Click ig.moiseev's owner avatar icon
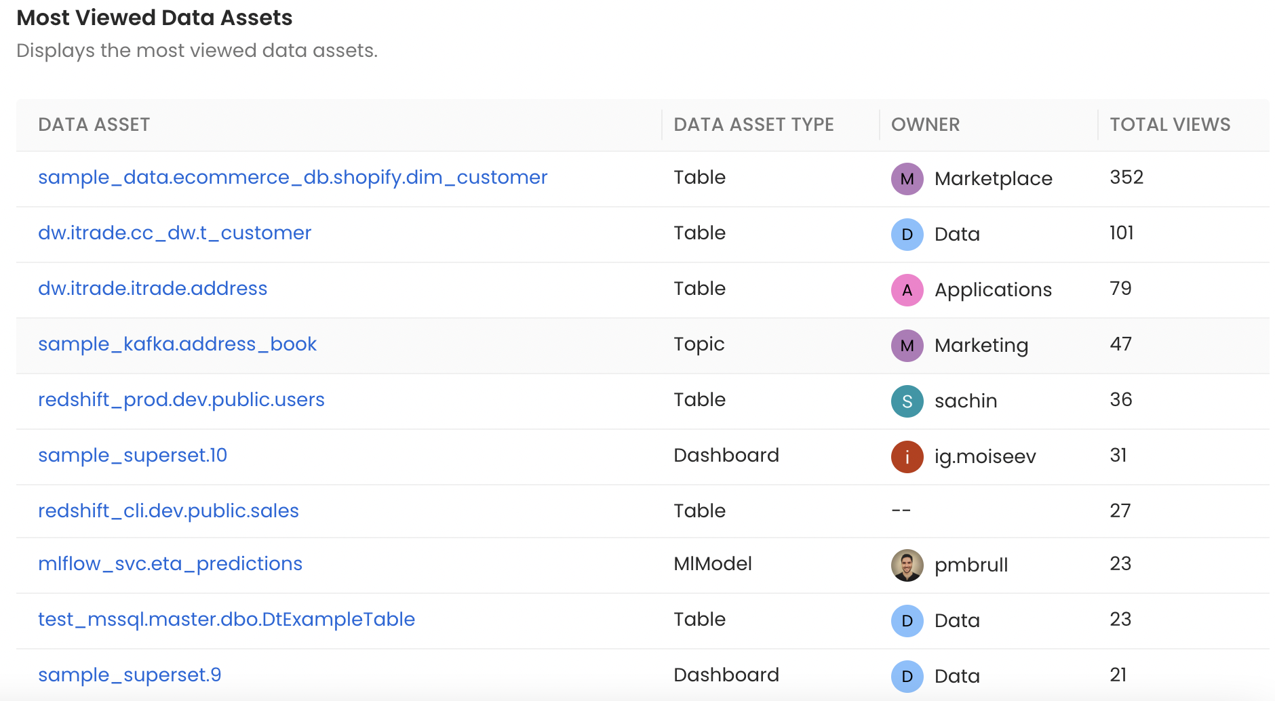The width and height of the screenshot is (1275, 701). (x=907, y=457)
